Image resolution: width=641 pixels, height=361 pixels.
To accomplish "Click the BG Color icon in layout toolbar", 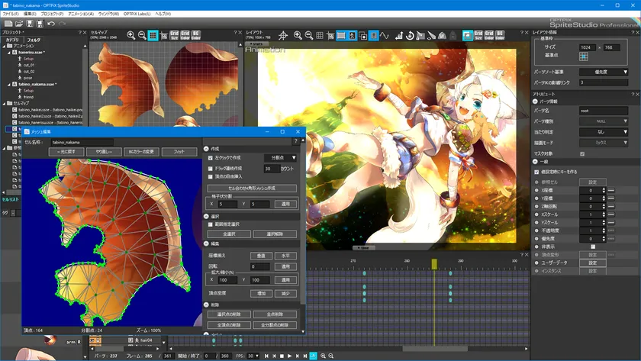I will click(x=501, y=35).
